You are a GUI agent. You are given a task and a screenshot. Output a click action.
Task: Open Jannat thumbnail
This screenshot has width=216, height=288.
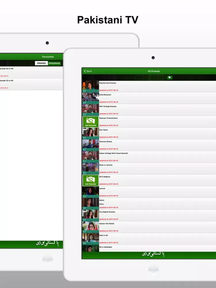pos(90,192)
